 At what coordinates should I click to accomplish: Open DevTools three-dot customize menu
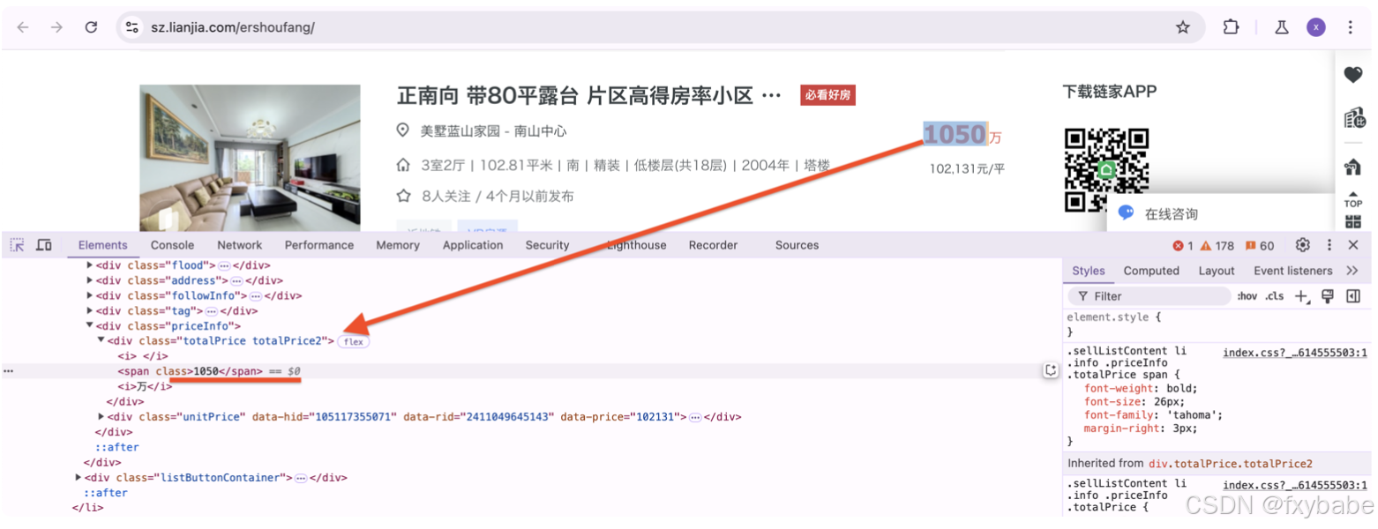(1329, 245)
